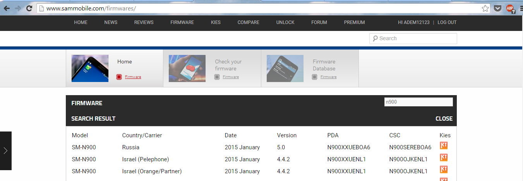Viewport: 523px width, 181px height.
Task: Click the LOG OUT link
Action: 447,22
